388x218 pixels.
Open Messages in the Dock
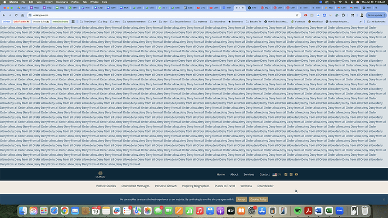158,211
